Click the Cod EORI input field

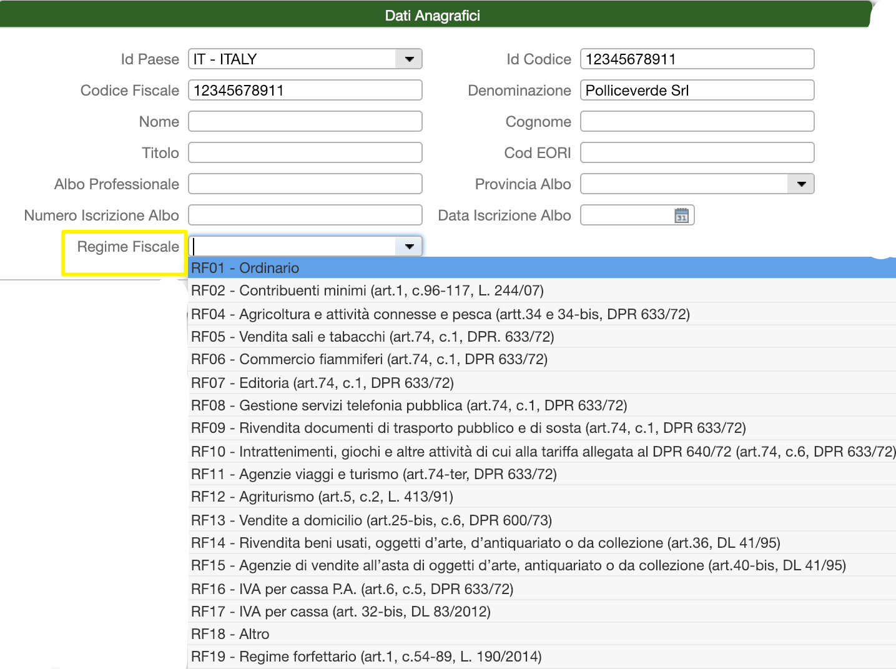coord(697,153)
